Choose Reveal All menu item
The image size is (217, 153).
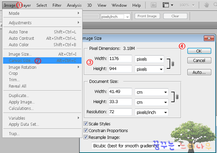pyautogui.click(x=42, y=86)
